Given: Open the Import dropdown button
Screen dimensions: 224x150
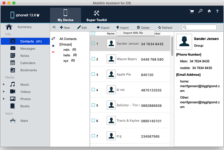Looking at the screenshot, I should 123,28.
